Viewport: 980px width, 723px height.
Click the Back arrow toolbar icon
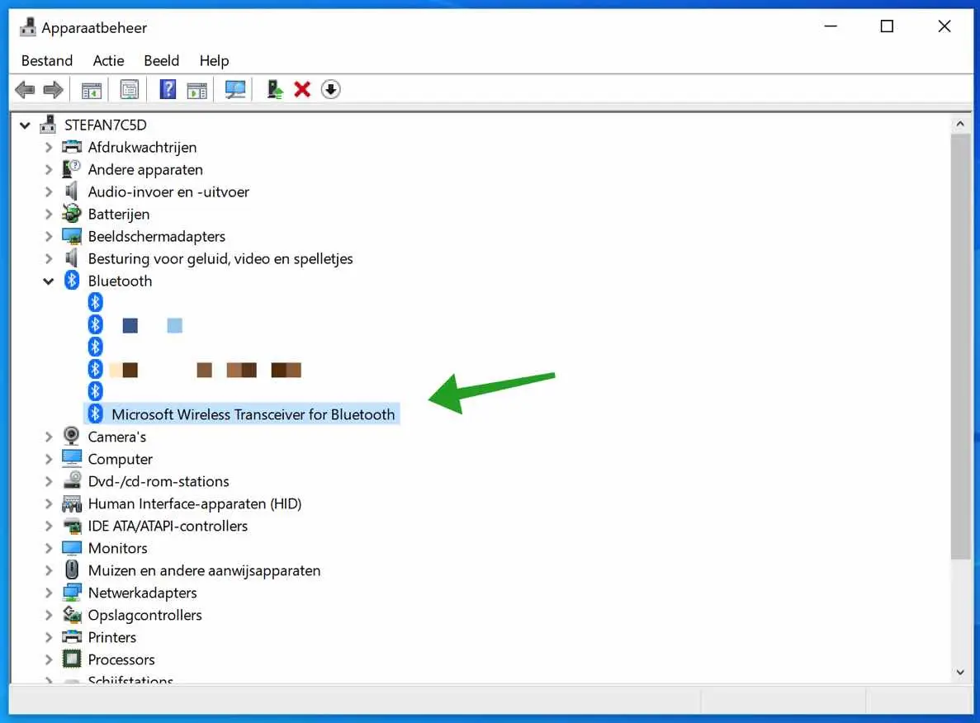pos(25,90)
